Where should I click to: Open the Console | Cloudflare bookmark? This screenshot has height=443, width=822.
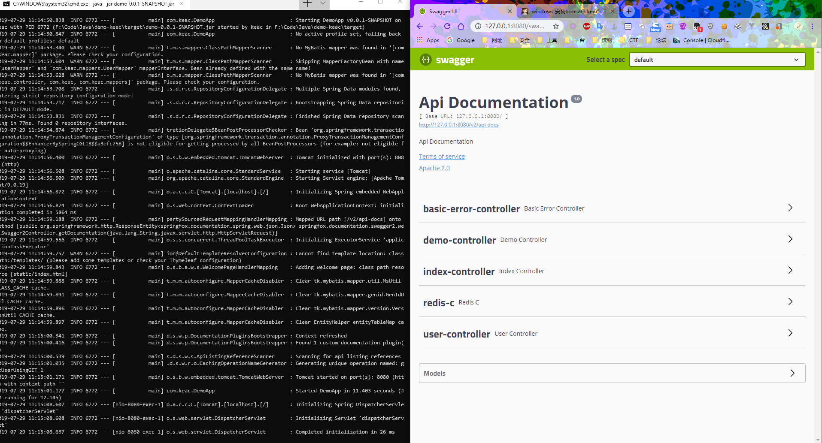point(701,40)
